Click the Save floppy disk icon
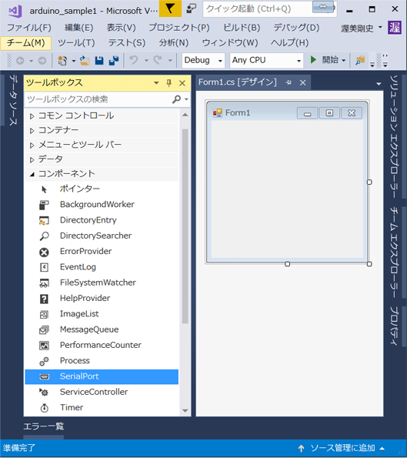This screenshot has width=407, height=458. coord(99,61)
